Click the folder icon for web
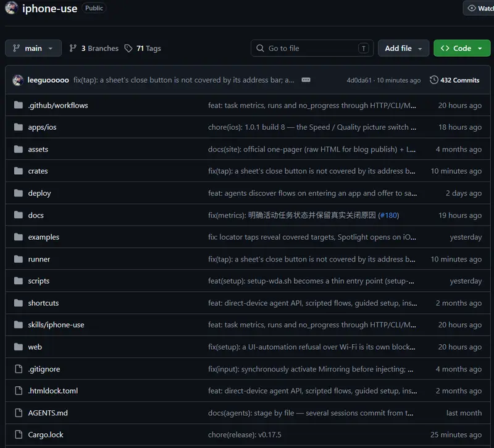 click(19, 347)
